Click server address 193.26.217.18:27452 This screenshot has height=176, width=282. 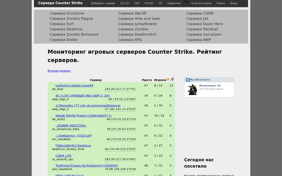coord(120,159)
